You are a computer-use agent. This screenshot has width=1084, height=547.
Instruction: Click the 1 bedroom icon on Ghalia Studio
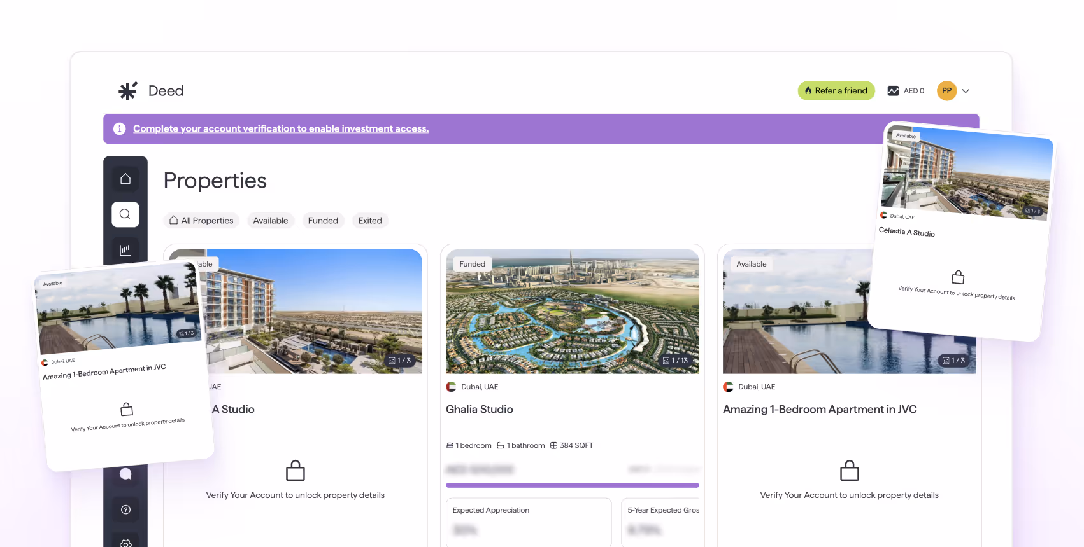pos(450,445)
